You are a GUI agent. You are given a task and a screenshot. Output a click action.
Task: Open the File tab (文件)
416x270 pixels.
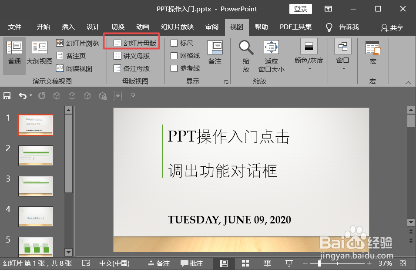[15, 27]
